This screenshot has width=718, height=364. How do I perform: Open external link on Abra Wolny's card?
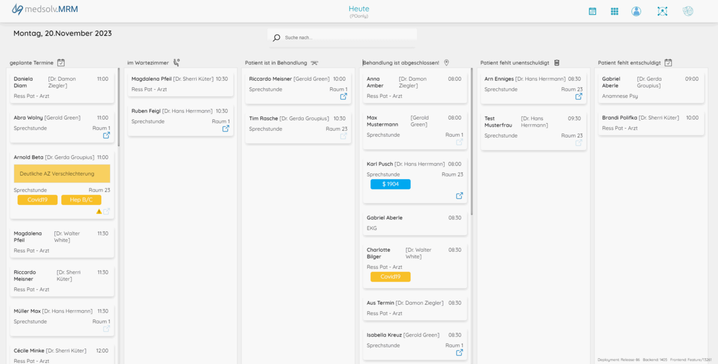107,136
